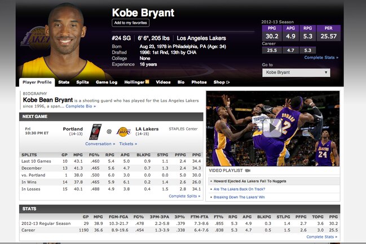The image size is (366, 244).
Task: Click the video thumbnail image of Howard
Action: click(272, 129)
